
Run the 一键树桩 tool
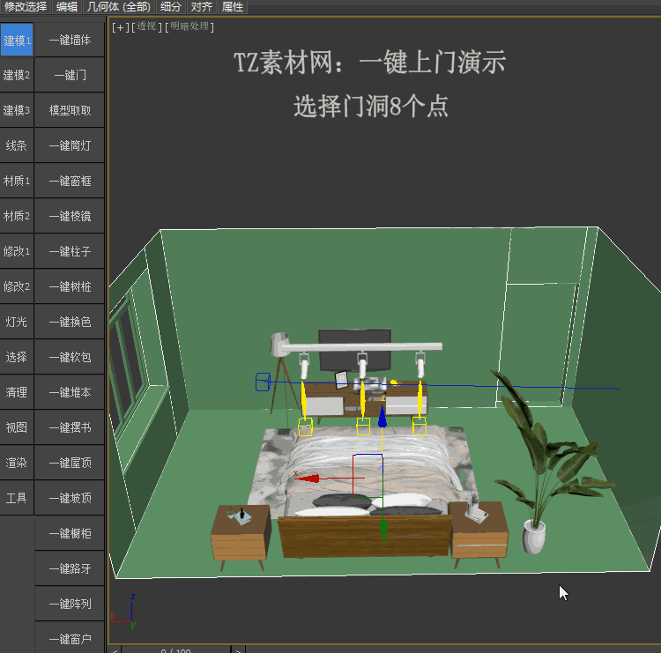pyautogui.click(x=70, y=286)
